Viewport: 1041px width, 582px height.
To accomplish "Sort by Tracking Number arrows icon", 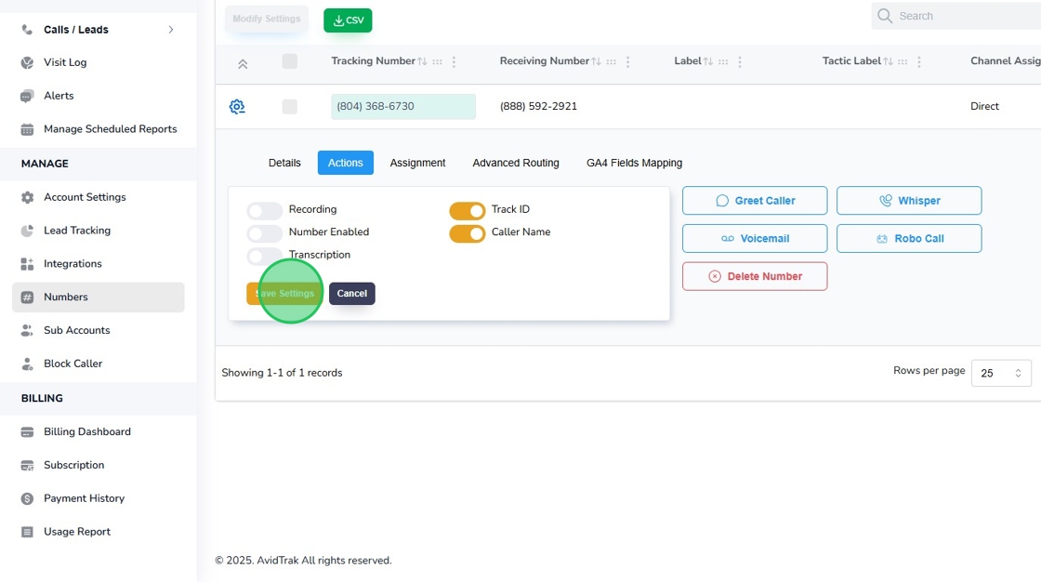I will pyautogui.click(x=422, y=61).
